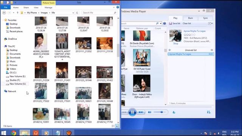This screenshot has width=242, height=136.
Task: Open the Sync tab in Media Player
Action: pyautogui.click(x=205, y=18)
